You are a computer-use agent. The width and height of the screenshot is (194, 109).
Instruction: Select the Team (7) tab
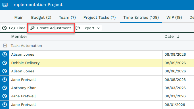67,17
